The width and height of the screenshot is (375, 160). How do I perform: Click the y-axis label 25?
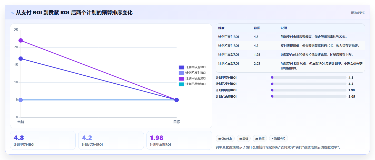16,30
